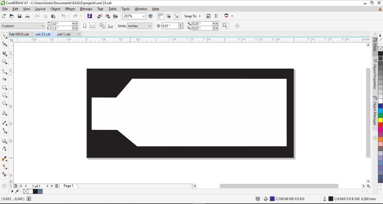383x204 pixels.
Task: Open the Object Properties docker
Action: (375, 74)
